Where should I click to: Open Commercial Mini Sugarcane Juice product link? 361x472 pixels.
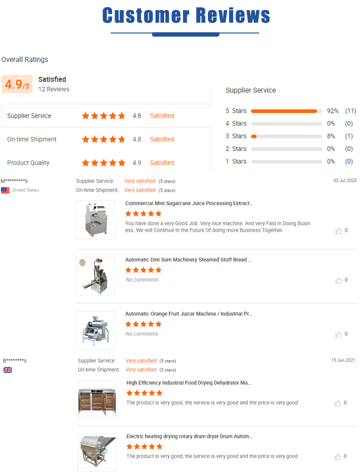click(189, 203)
